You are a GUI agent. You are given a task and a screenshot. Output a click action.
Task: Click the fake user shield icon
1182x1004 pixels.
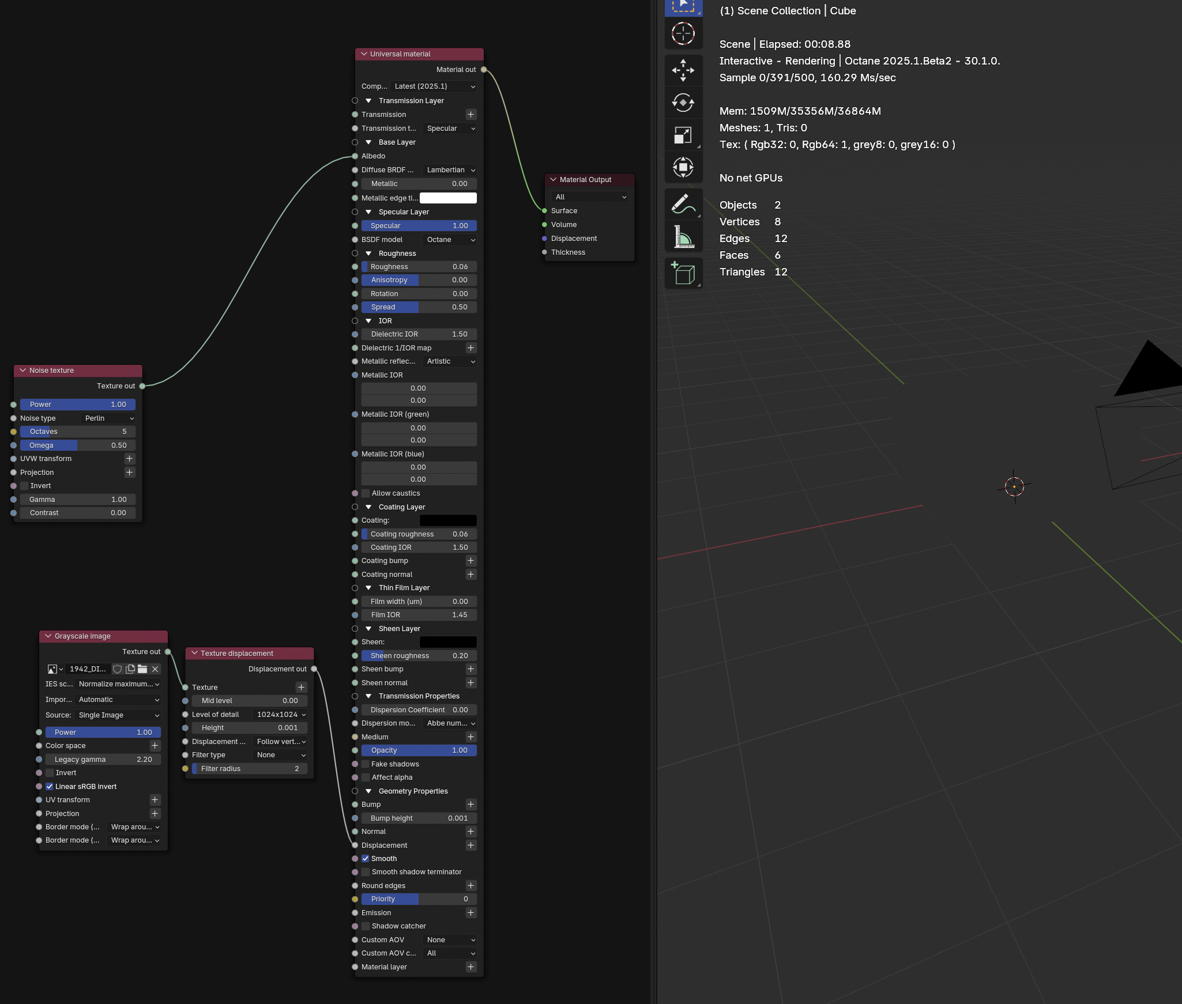point(118,669)
